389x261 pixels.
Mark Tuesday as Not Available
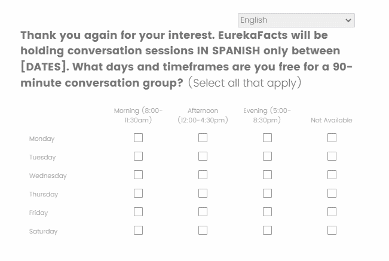(x=332, y=156)
